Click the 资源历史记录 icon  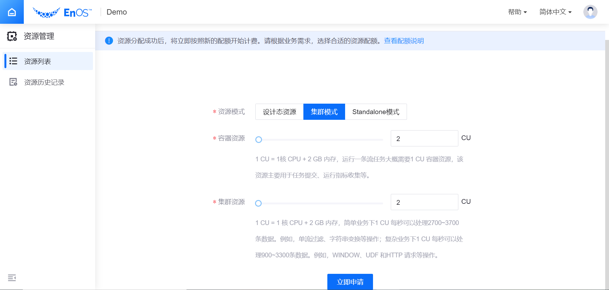(x=13, y=82)
